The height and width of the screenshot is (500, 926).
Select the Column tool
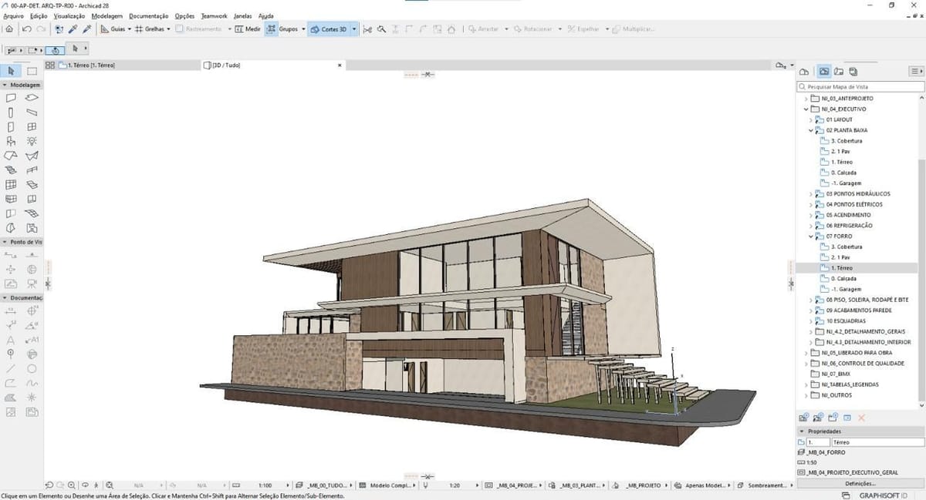[x=11, y=112]
